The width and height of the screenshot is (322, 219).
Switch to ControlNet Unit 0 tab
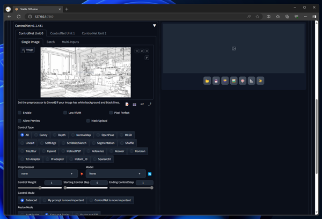pyautogui.click(x=31, y=33)
